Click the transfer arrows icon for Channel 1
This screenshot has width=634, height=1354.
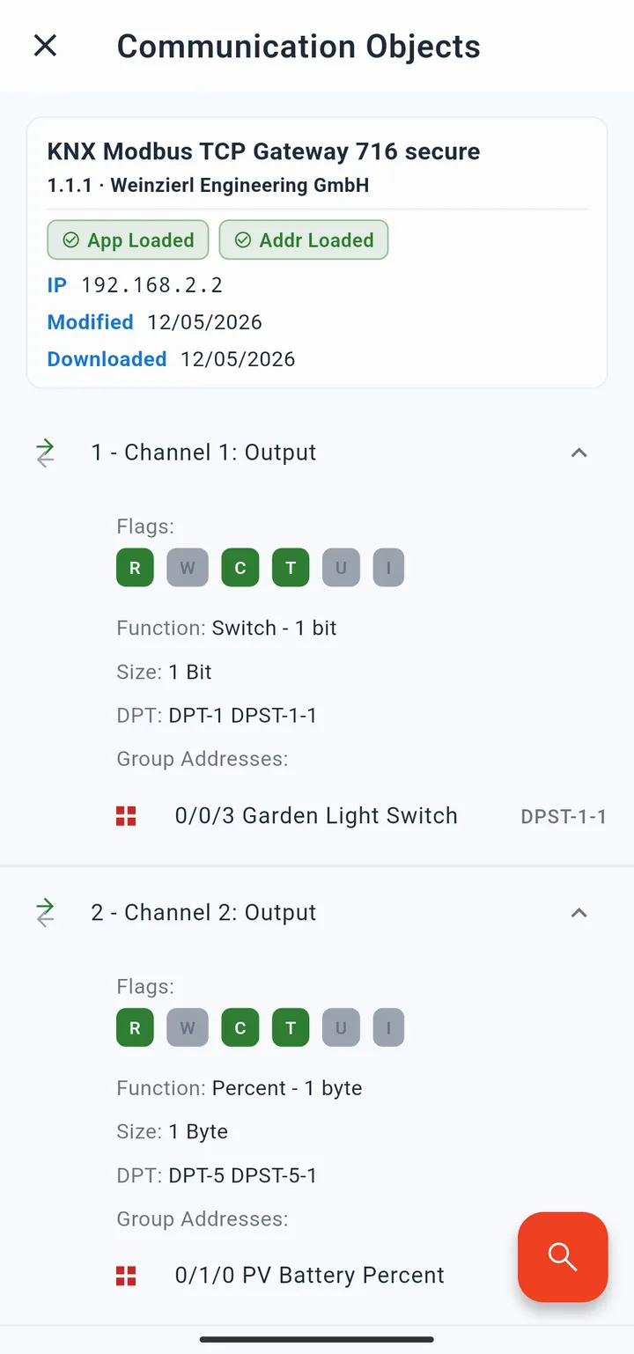tap(45, 453)
